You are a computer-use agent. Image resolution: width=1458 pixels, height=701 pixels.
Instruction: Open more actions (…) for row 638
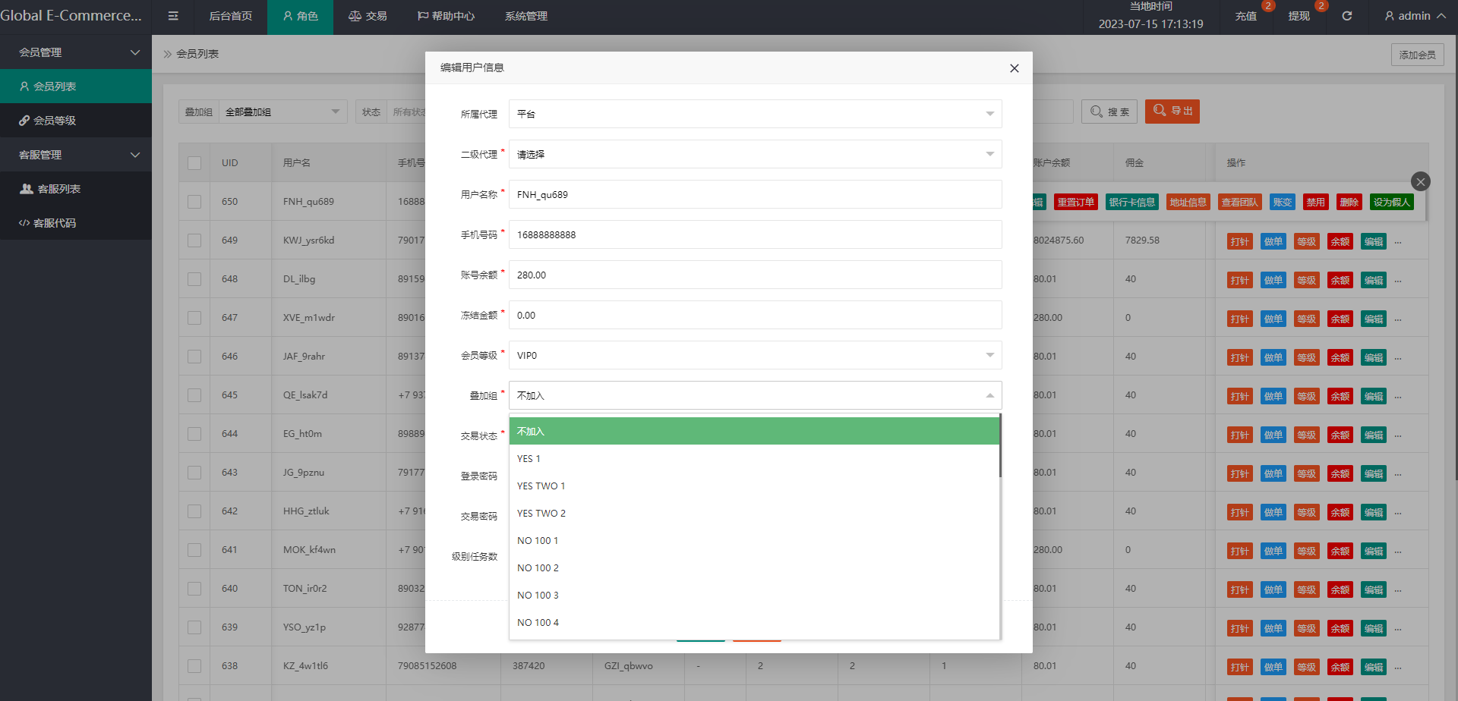[1398, 668]
